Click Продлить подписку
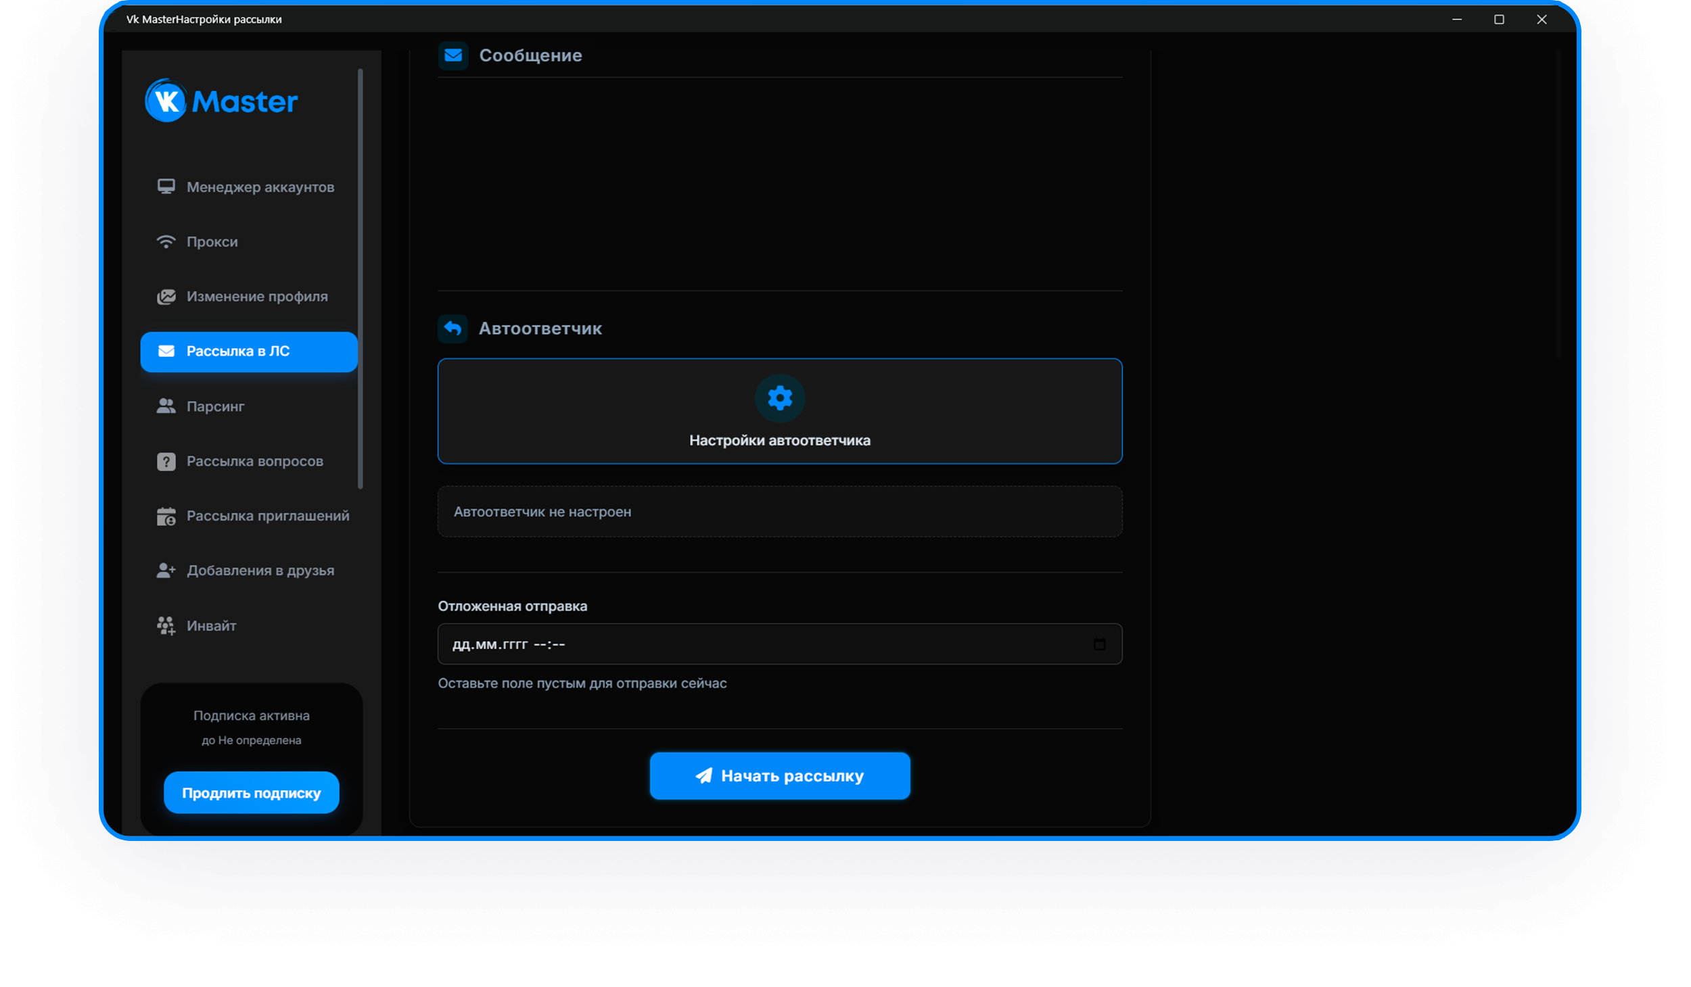 click(x=251, y=792)
